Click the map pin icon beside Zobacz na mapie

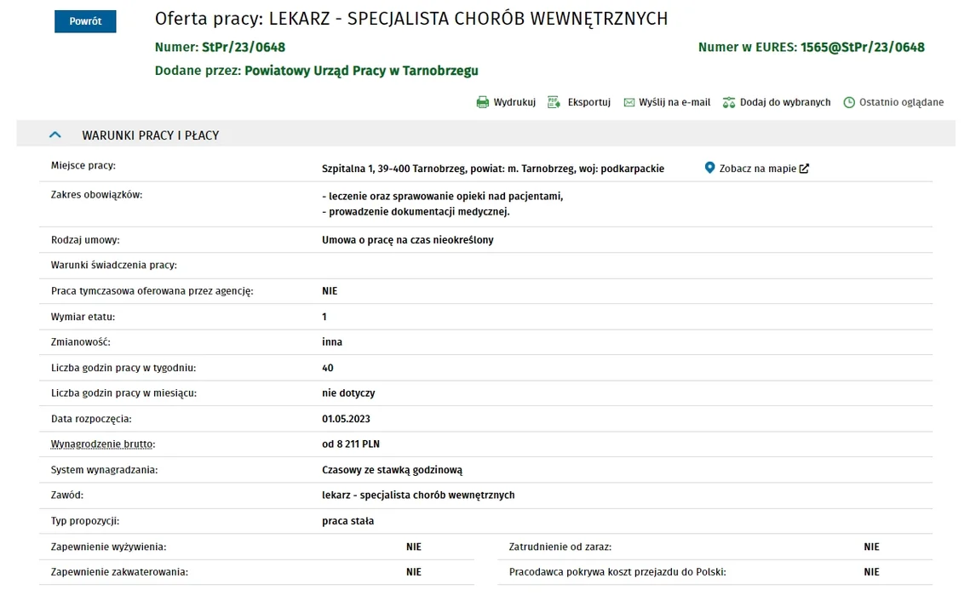click(x=709, y=168)
